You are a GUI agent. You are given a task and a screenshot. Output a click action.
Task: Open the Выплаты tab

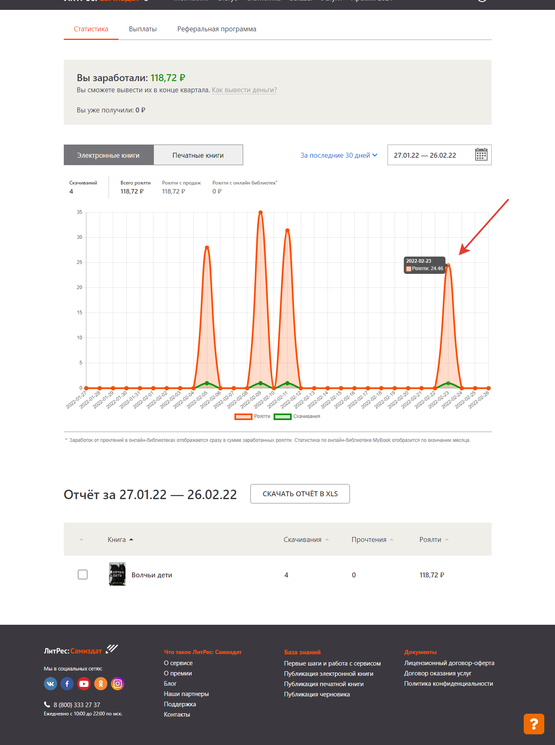[x=143, y=29]
